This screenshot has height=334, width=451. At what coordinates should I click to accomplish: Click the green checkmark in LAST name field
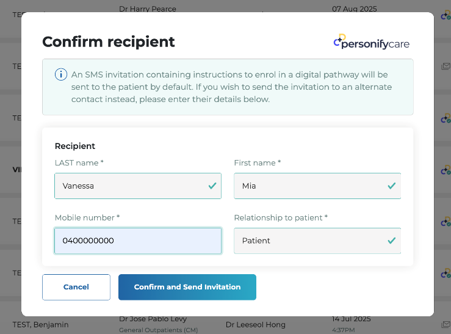(x=212, y=186)
